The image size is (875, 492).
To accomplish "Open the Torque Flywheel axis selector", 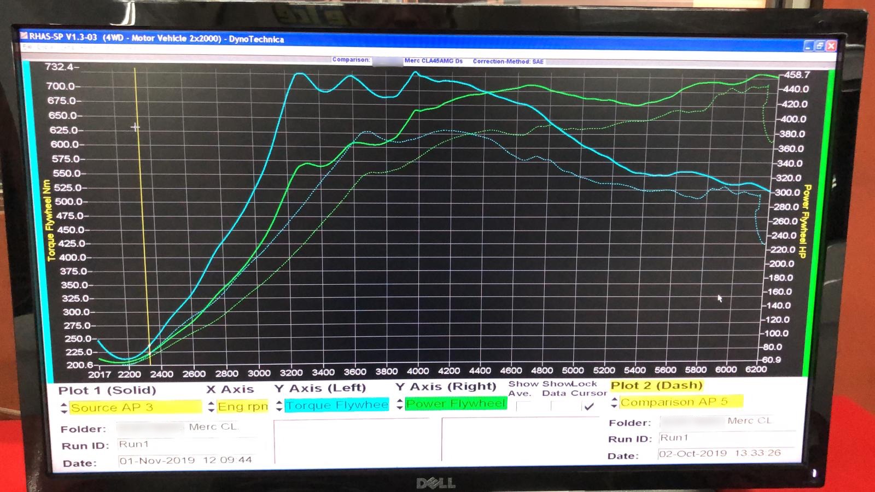I will (x=337, y=405).
